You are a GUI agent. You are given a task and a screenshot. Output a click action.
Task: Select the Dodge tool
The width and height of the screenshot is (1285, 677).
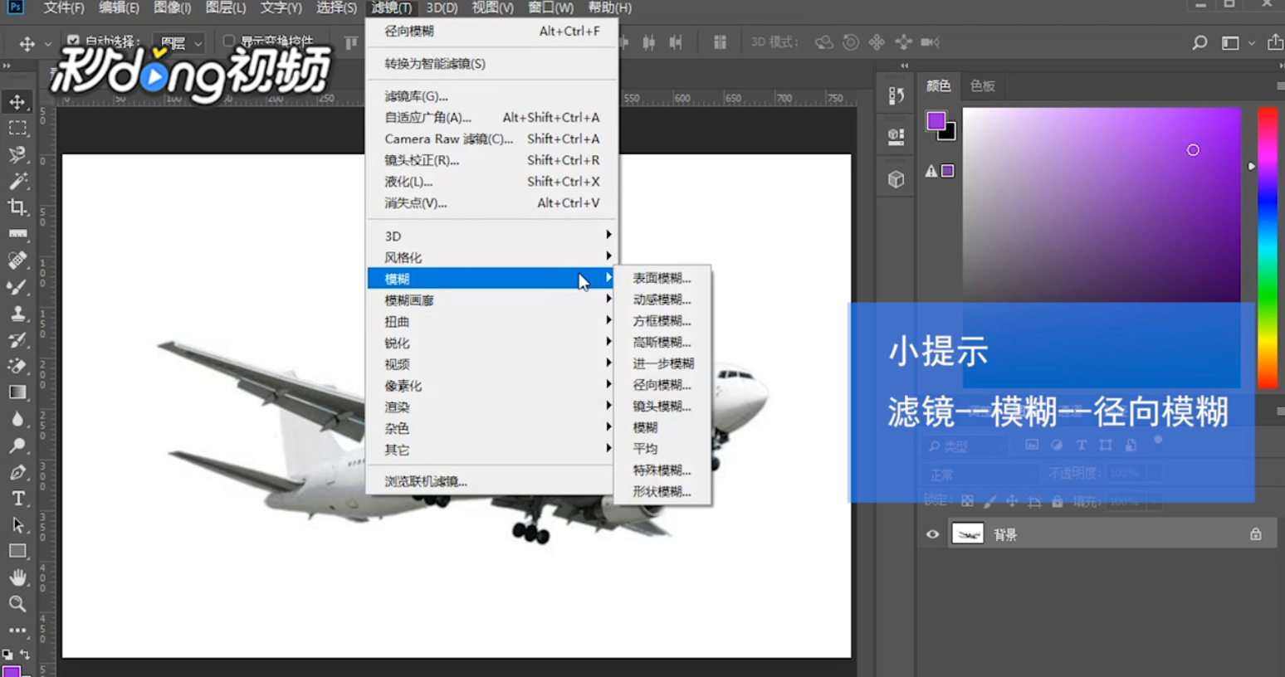point(17,446)
